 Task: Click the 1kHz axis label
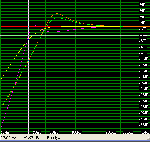[145, 133]
